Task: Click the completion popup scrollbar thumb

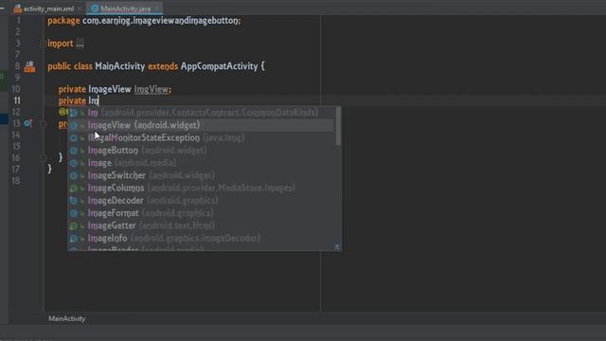Action: (x=338, y=126)
